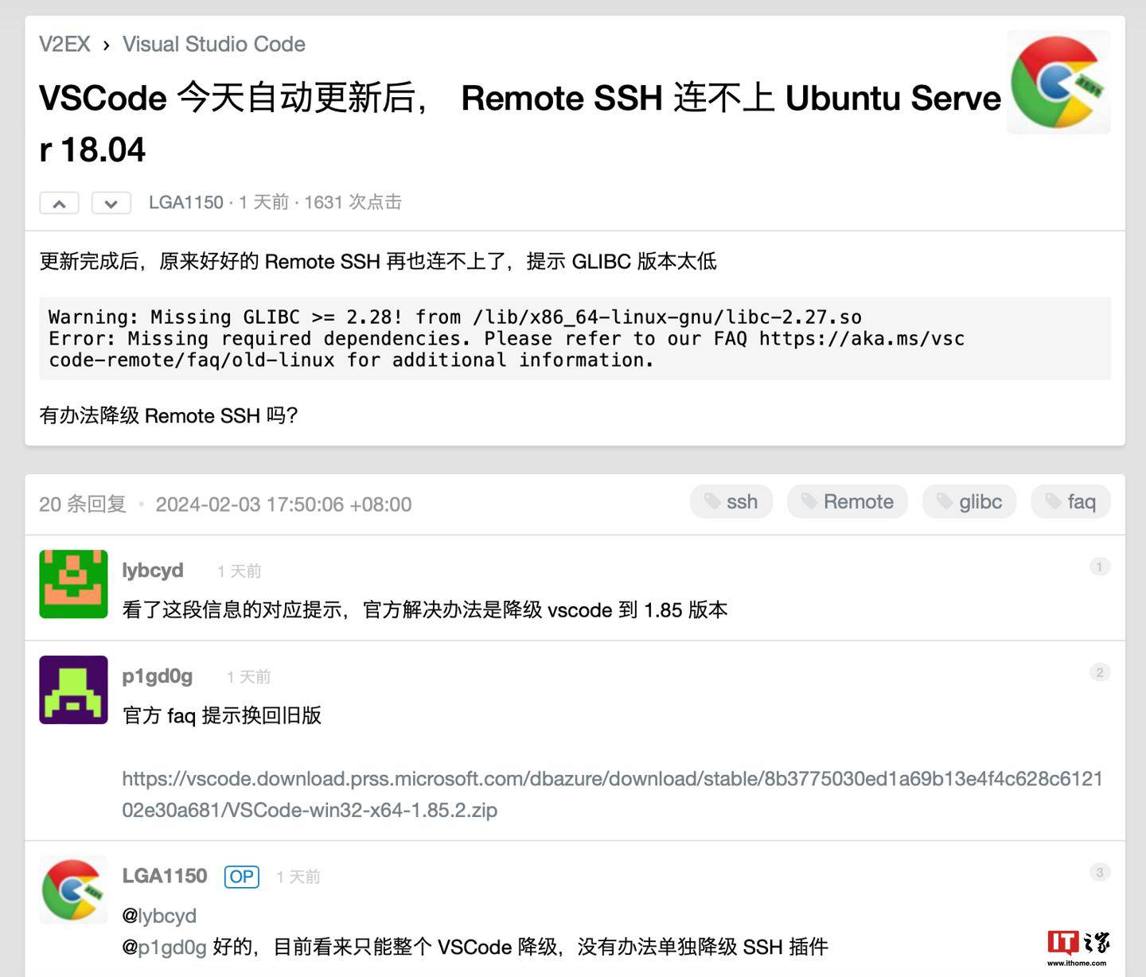Open lybcyd username link

[x=152, y=570]
